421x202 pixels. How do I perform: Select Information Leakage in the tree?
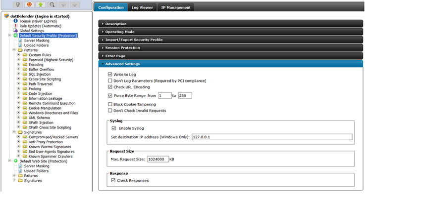(46, 98)
